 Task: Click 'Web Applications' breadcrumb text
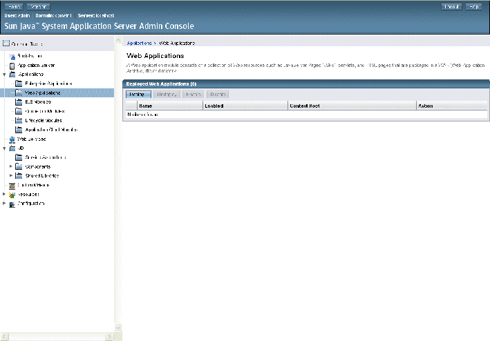tap(177, 43)
